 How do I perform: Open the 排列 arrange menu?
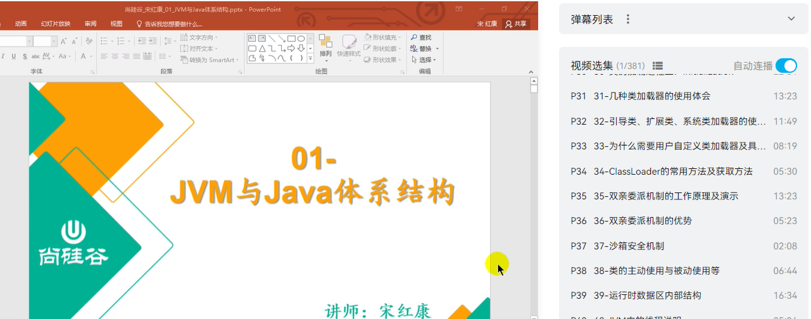[x=325, y=48]
